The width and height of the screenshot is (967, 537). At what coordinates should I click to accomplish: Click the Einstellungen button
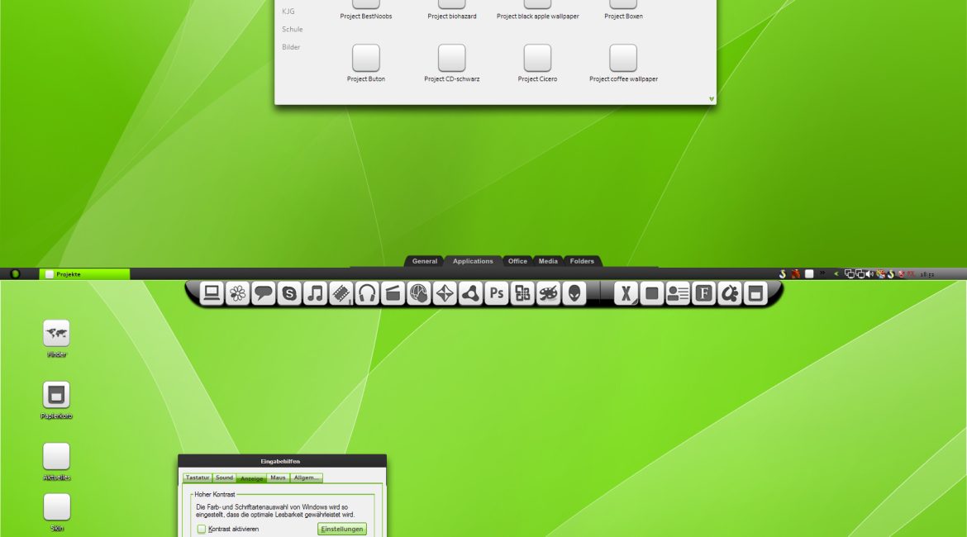(342, 529)
